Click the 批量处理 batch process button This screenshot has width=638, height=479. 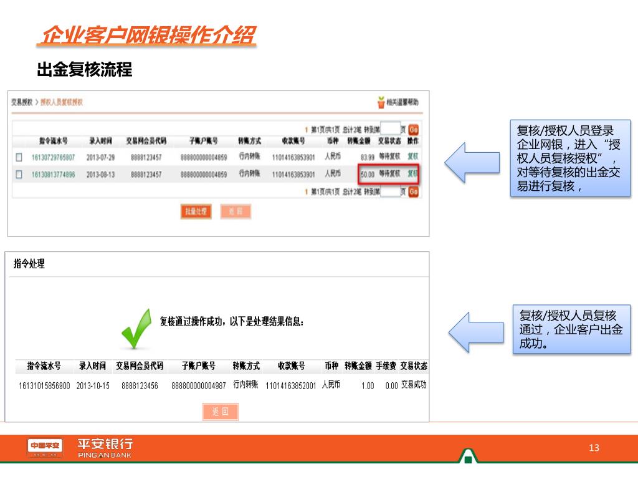196,211
